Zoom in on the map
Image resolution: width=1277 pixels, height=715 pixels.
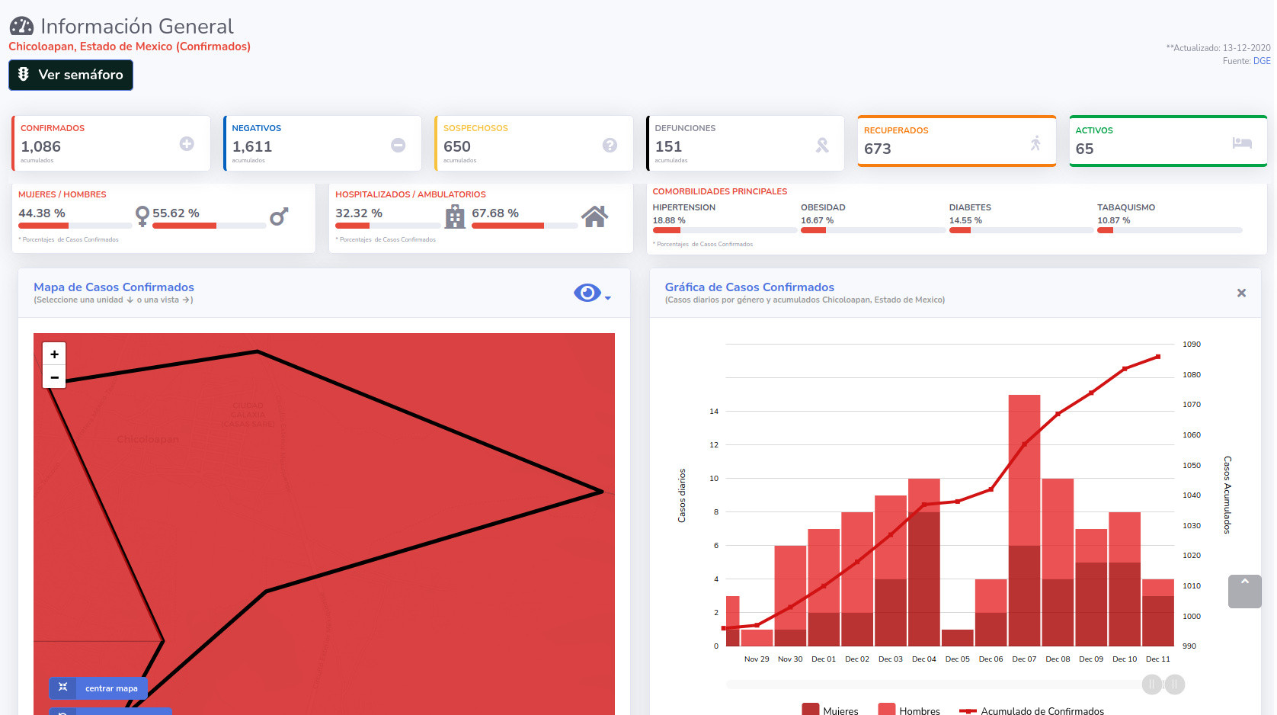pos(54,354)
